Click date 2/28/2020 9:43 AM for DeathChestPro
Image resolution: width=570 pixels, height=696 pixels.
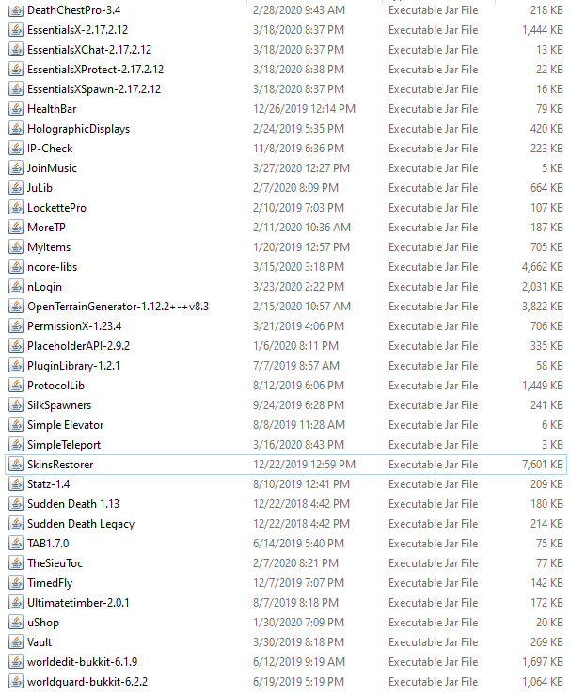click(299, 10)
